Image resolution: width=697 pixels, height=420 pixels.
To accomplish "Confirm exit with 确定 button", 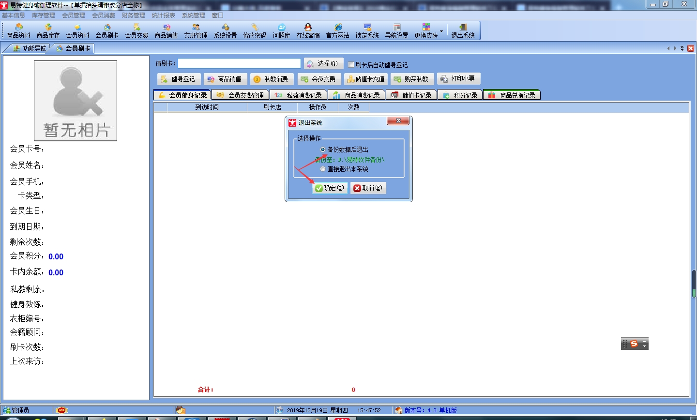I will 330,188.
